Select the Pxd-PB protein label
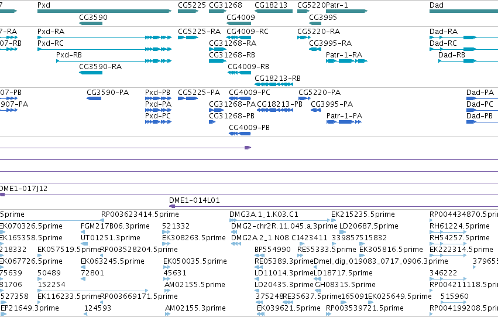Image resolution: width=498 pixels, height=317 pixels. (x=158, y=93)
